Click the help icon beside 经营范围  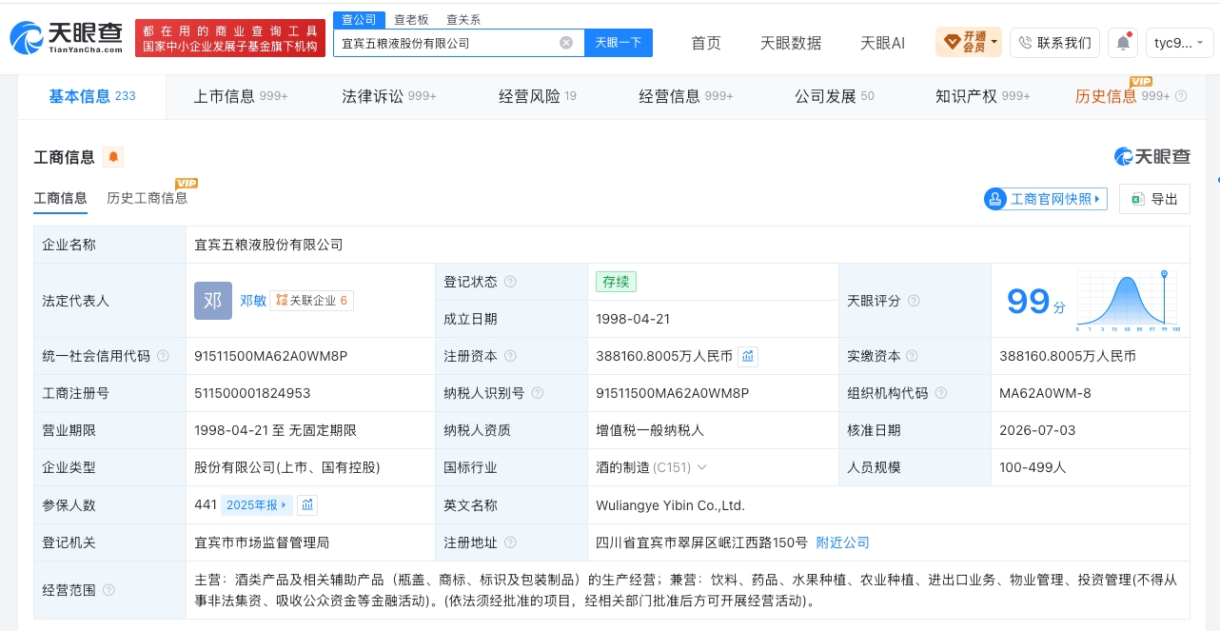108,590
